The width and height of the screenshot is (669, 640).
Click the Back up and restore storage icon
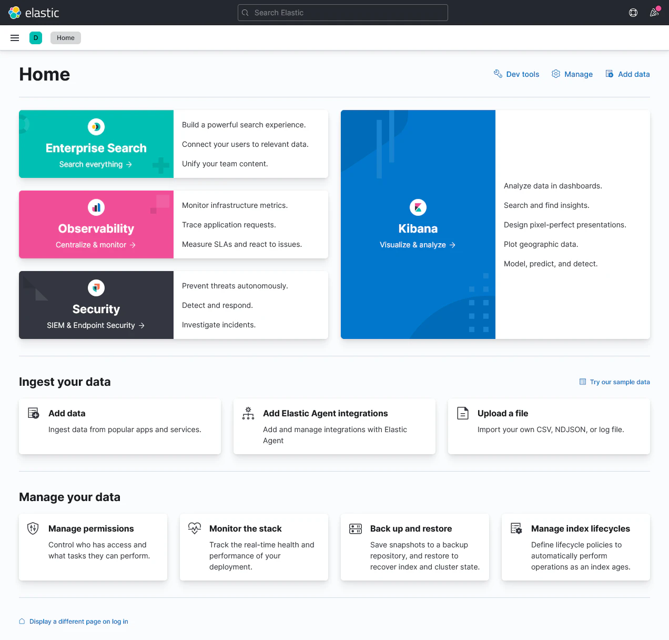[x=356, y=528]
